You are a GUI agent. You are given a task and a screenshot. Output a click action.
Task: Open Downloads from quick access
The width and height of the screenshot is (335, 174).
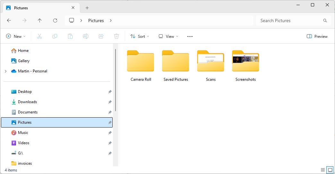[24, 102]
